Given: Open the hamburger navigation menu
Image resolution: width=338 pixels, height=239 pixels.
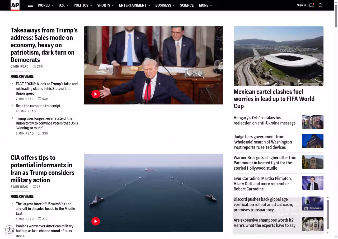Looking at the screenshot, I should [x=31, y=5].
